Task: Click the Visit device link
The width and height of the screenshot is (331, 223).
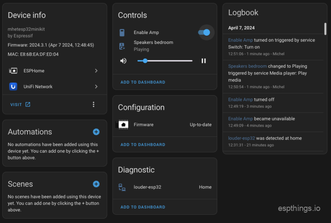Action: tap(20, 104)
